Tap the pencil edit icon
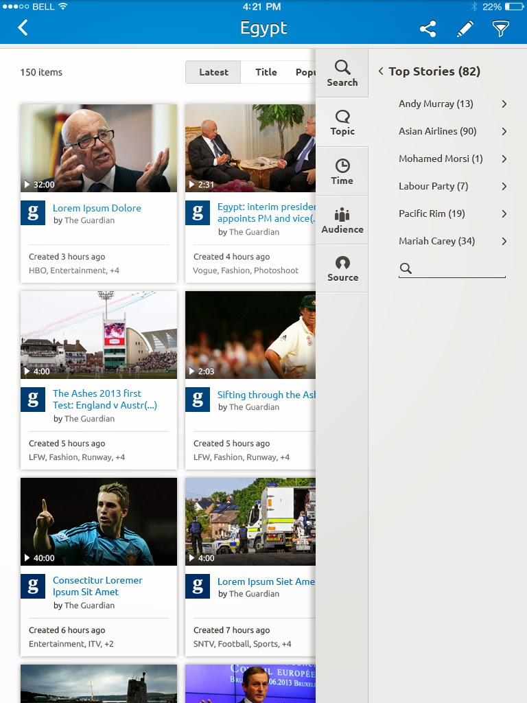The image size is (527, 703). [x=465, y=29]
